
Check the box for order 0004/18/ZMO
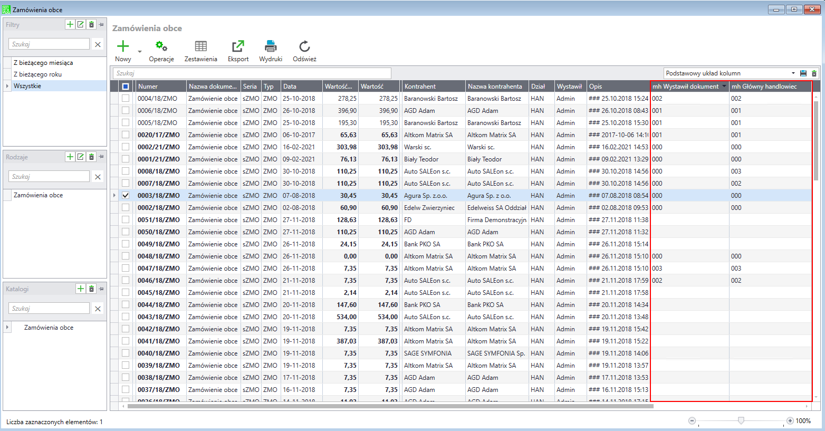126,98
